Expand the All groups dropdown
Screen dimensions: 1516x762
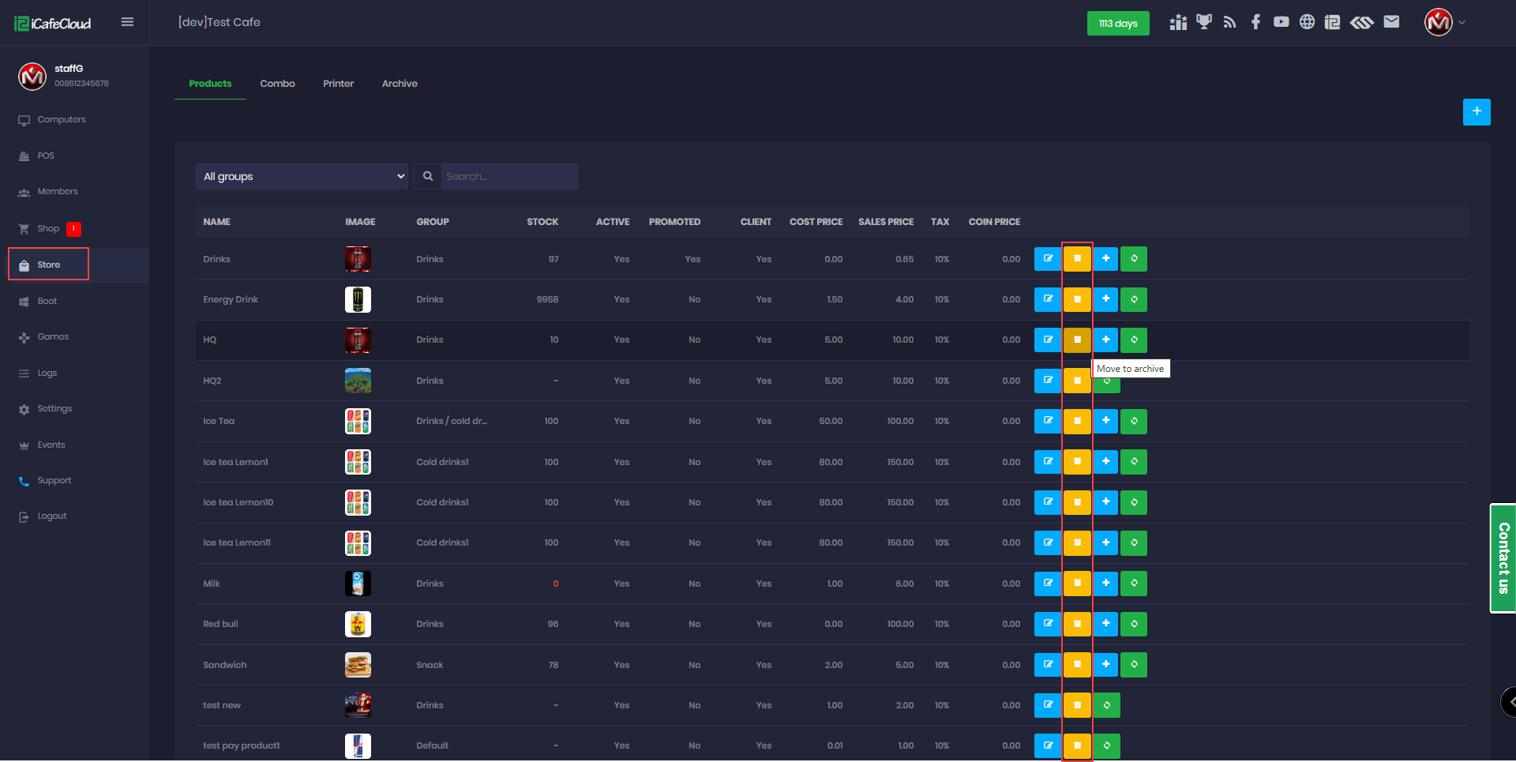point(302,176)
